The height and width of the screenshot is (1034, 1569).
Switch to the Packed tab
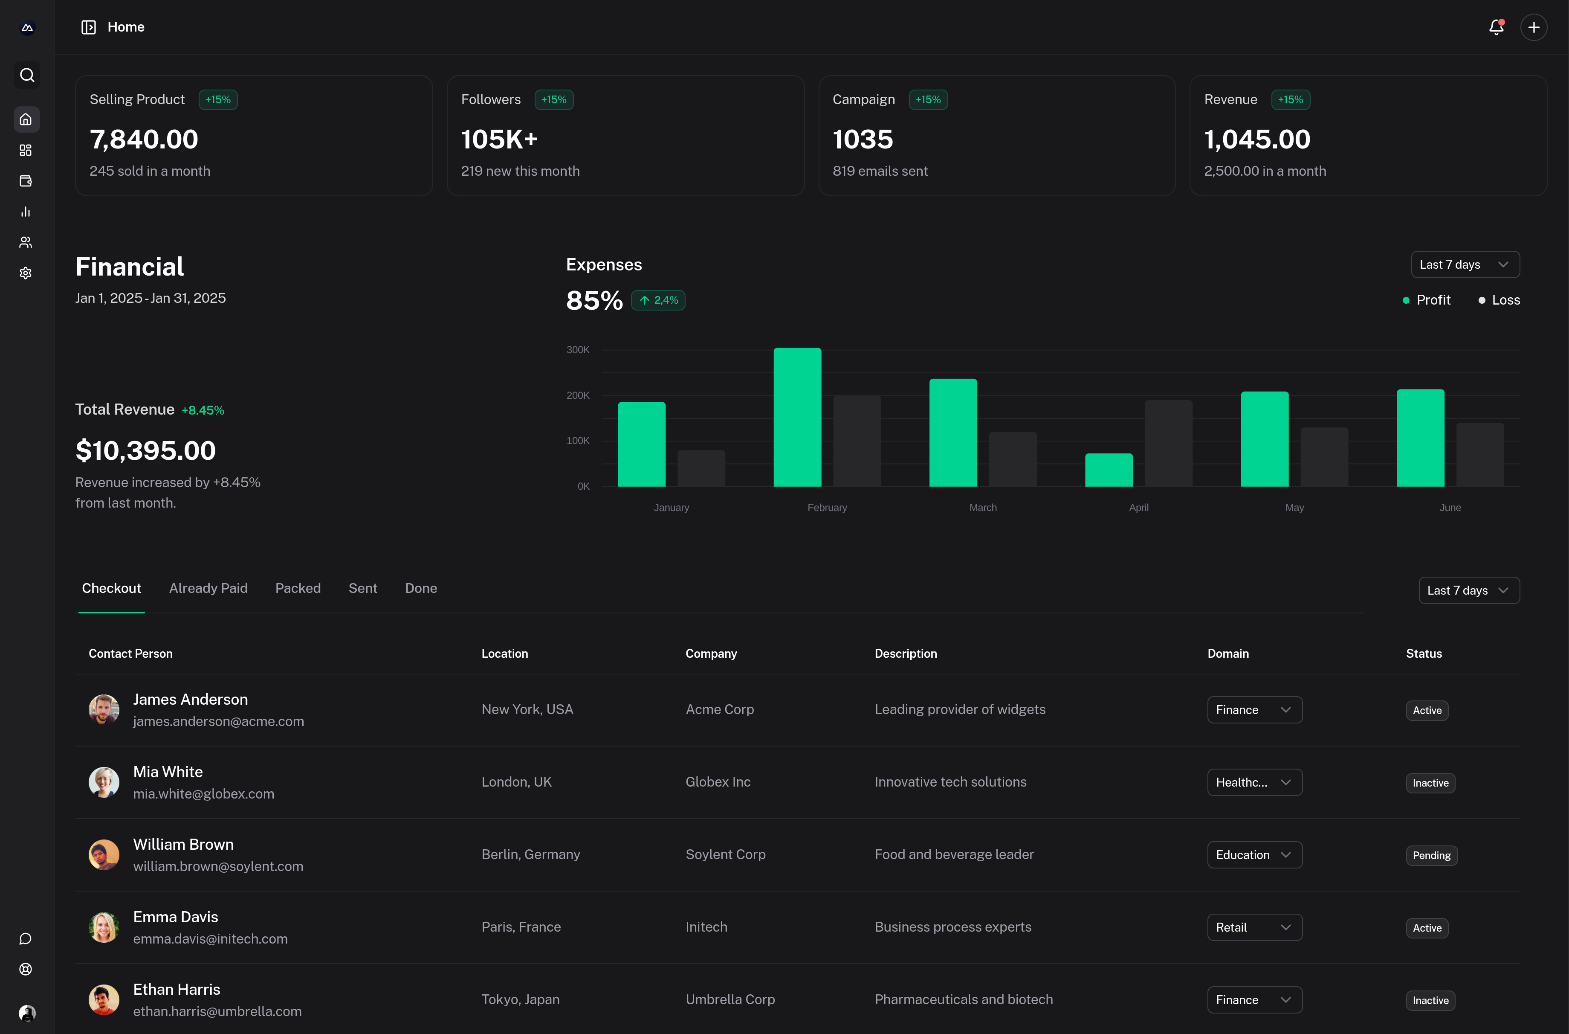298,588
